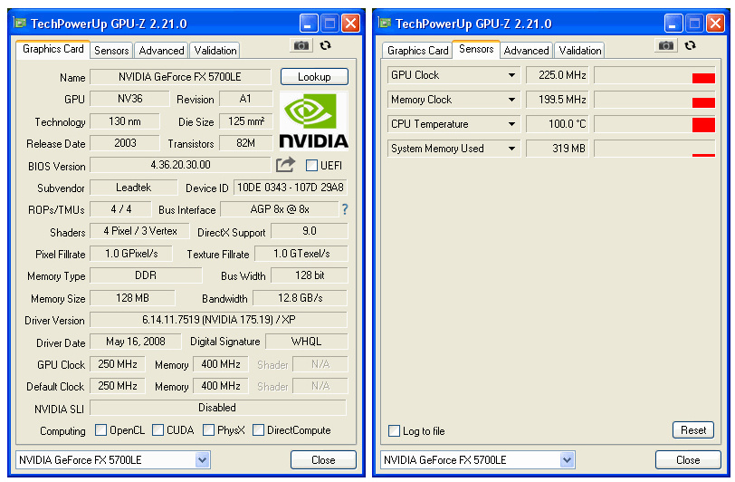Switch to Advanced tab in left window
This screenshot has width=735, height=482.
(x=161, y=50)
